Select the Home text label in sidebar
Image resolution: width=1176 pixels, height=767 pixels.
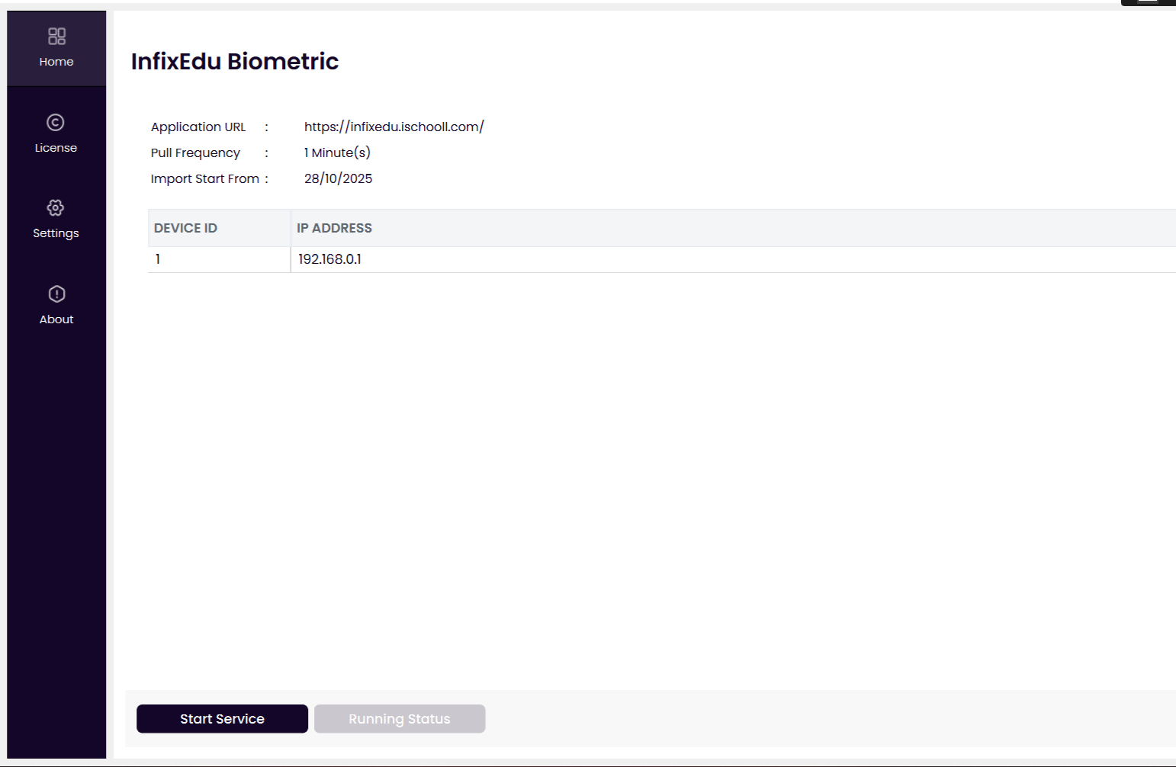point(56,62)
